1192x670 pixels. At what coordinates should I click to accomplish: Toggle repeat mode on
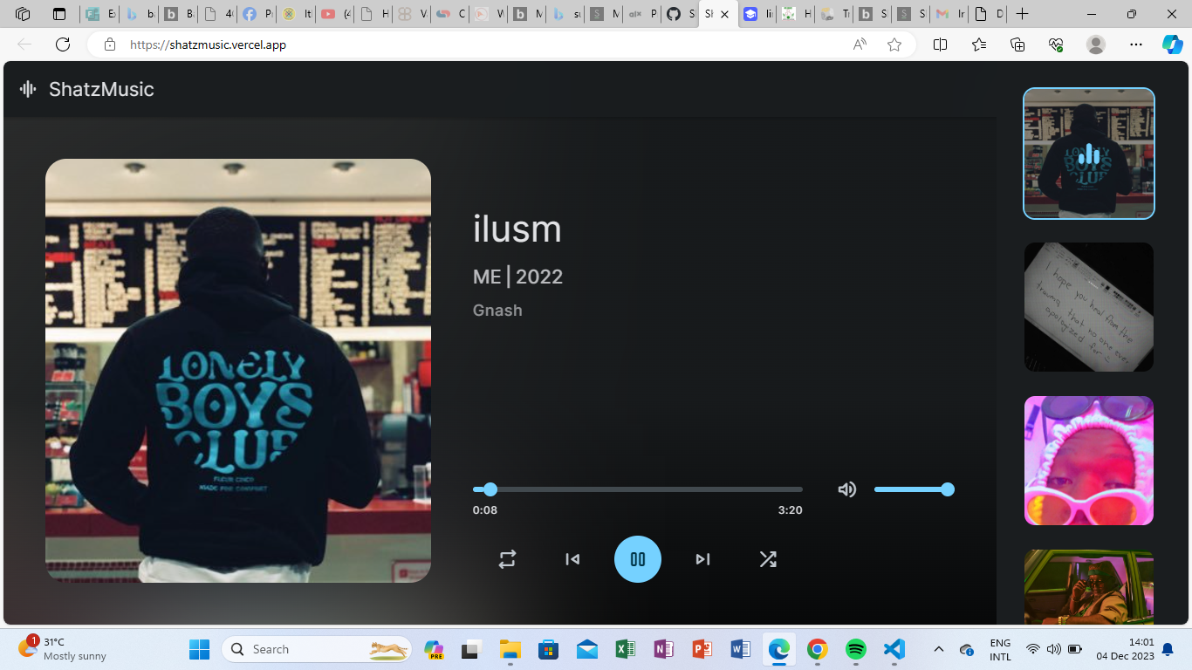click(x=507, y=559)
